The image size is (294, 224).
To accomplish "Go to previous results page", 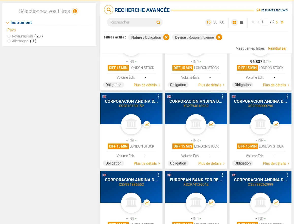I will [258, 22].
